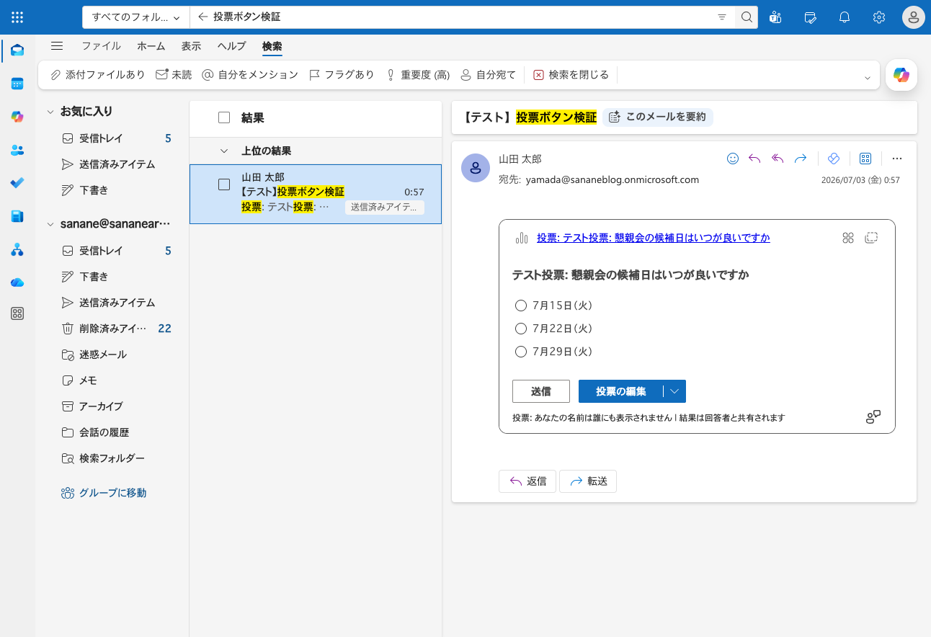
Task: Switch to the ヘルプ tab
Action: click(x=232, y=46)
